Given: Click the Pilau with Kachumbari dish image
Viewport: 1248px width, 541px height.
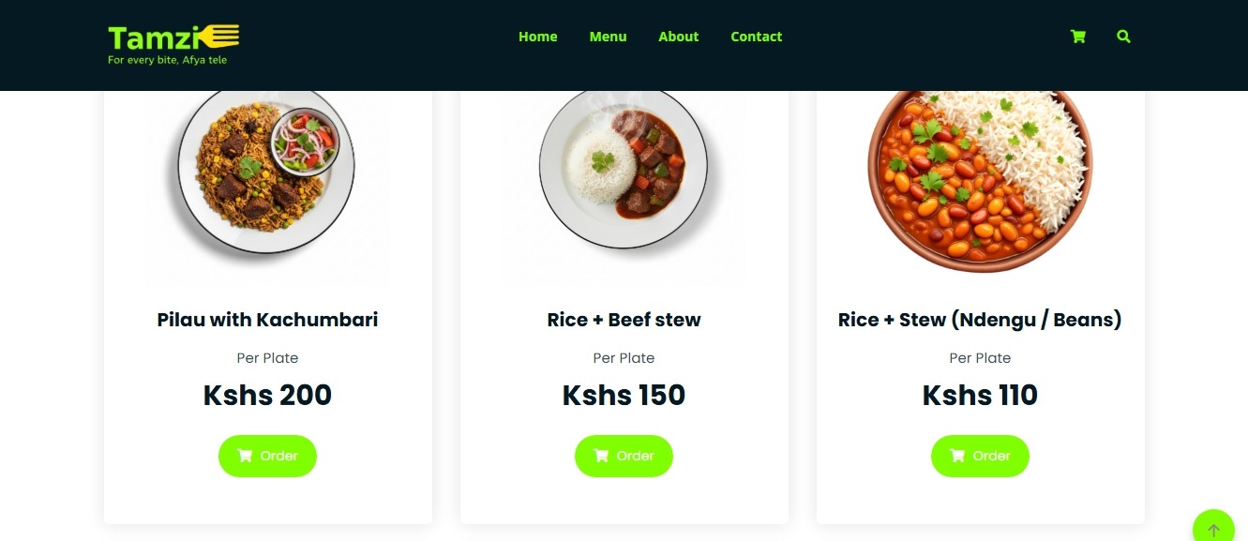Looking at the screenshot, I should click(266, 173).
